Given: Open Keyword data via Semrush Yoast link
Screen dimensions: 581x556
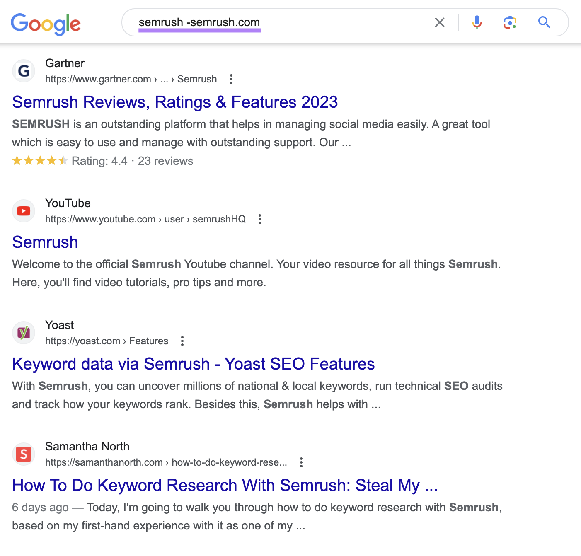Looking at the screenshot, I should coord(194,364).
